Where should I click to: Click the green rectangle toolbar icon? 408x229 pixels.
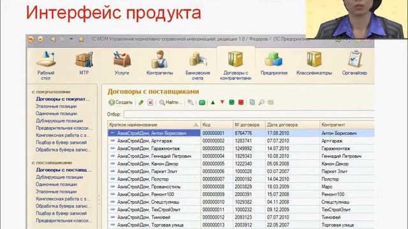coord(202,102)
